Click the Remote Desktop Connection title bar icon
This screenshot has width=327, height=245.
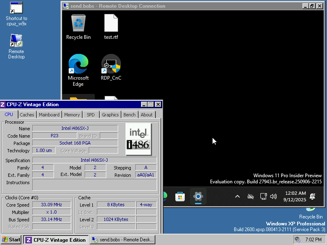66,6
